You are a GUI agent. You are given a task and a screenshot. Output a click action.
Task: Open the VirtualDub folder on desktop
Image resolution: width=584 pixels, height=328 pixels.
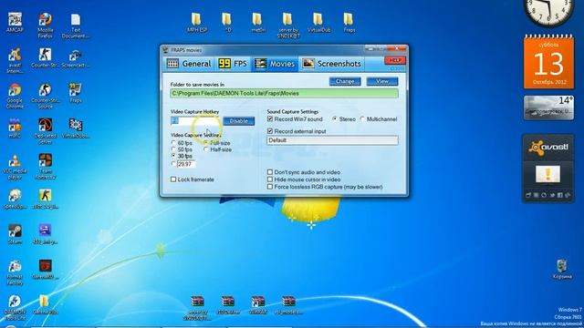(x=318, y=22)
